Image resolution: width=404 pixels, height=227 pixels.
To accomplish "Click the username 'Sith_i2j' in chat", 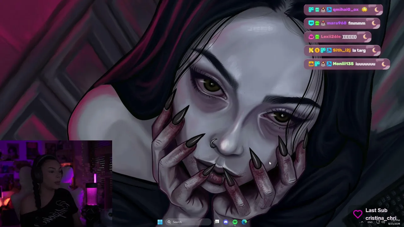I will click(342, 50).
